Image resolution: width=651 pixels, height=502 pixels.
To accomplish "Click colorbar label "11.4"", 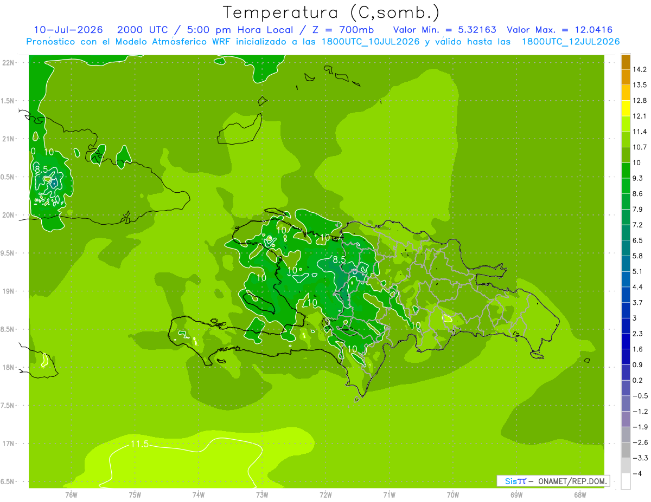I will [641, 132].
